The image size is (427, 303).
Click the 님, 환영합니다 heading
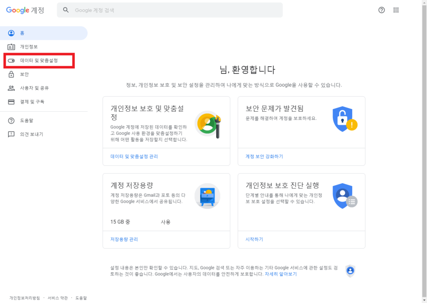(247, 70)
